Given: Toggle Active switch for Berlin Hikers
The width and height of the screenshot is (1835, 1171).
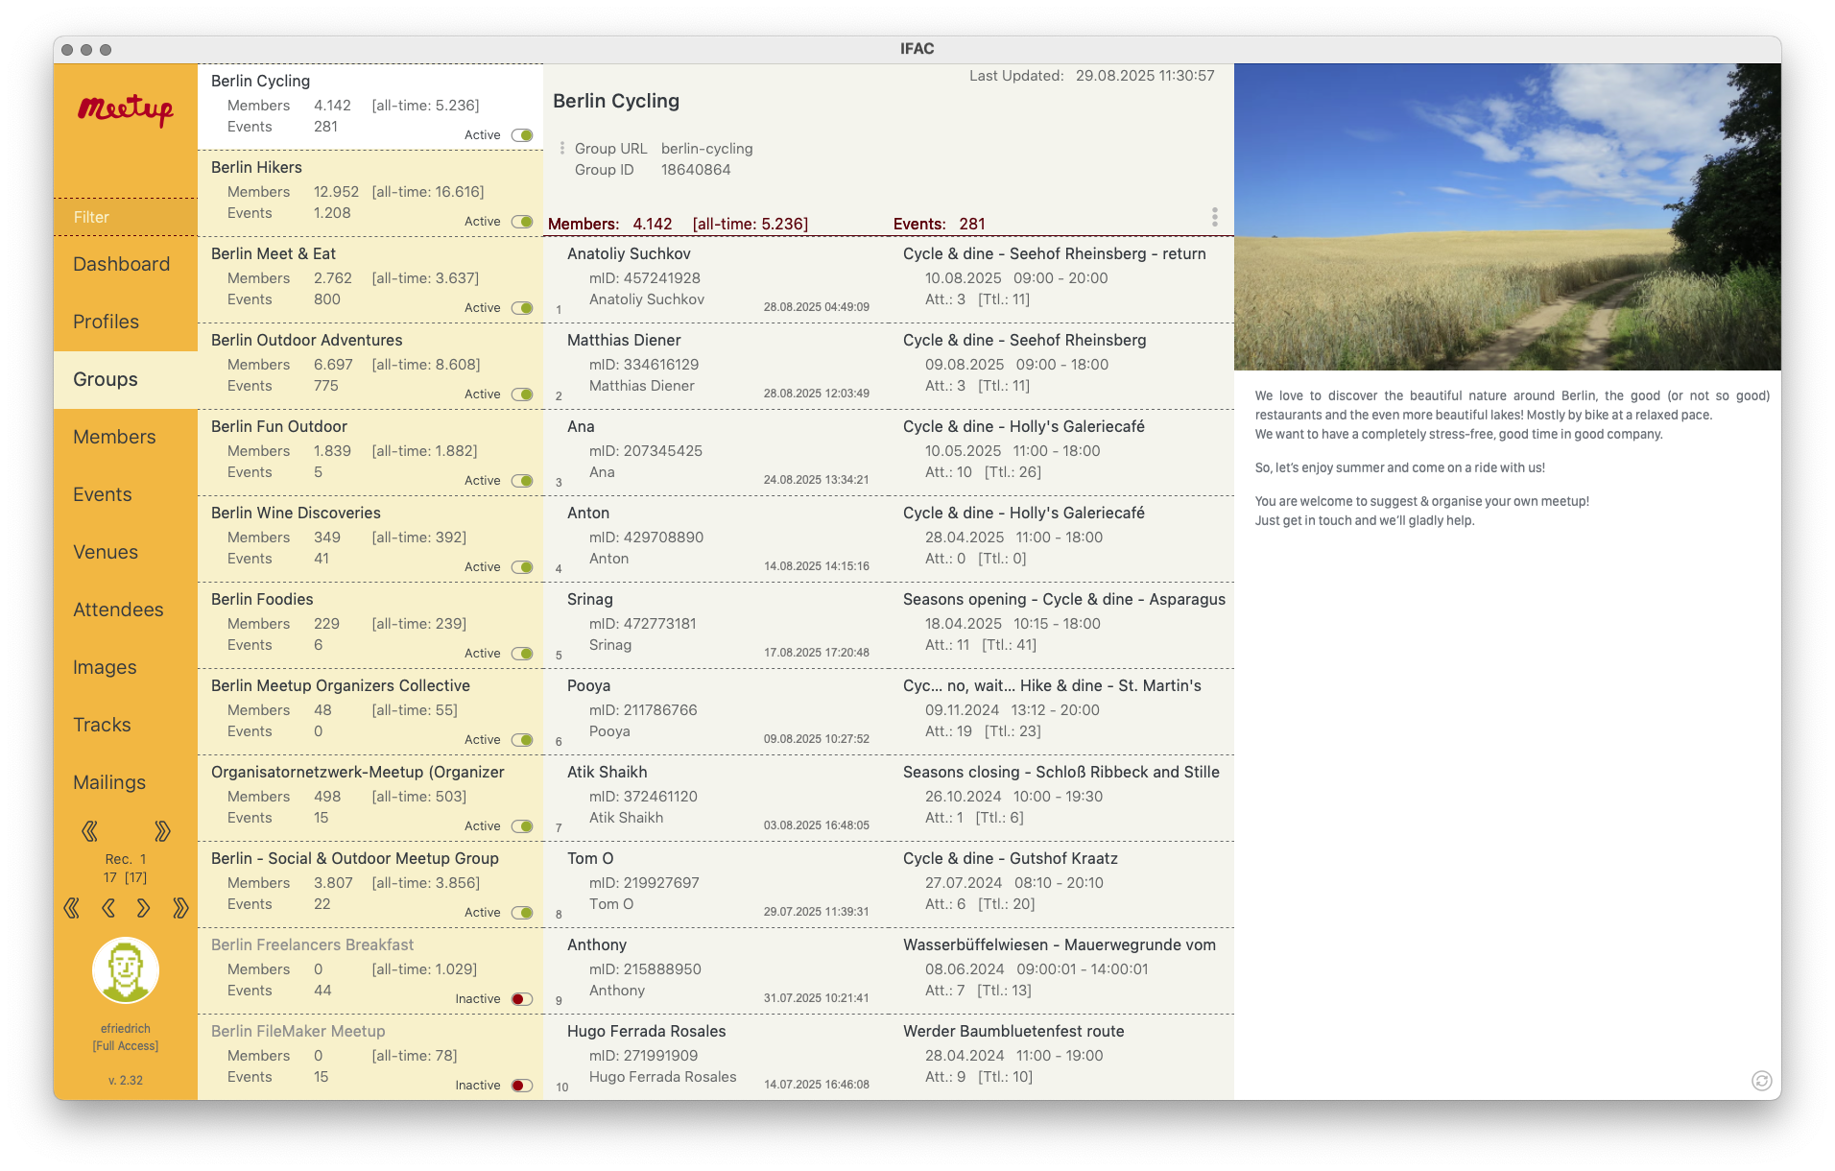Looking at the screenshot, I should [522, 222].
